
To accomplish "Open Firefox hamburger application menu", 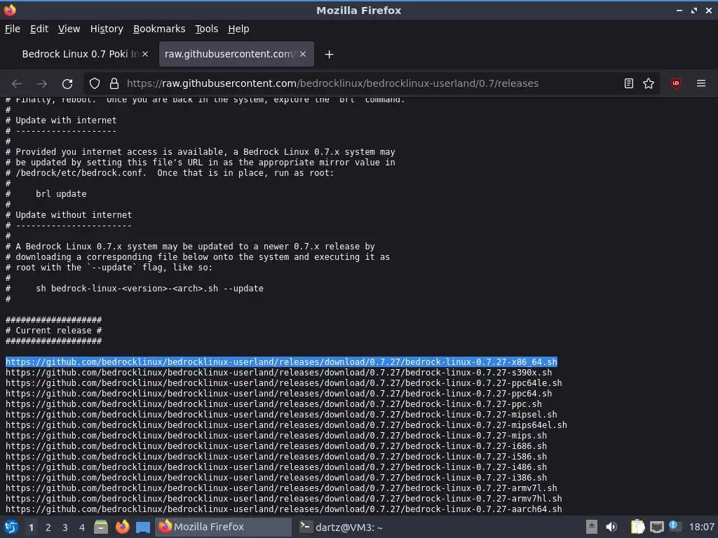I will 701,83.
